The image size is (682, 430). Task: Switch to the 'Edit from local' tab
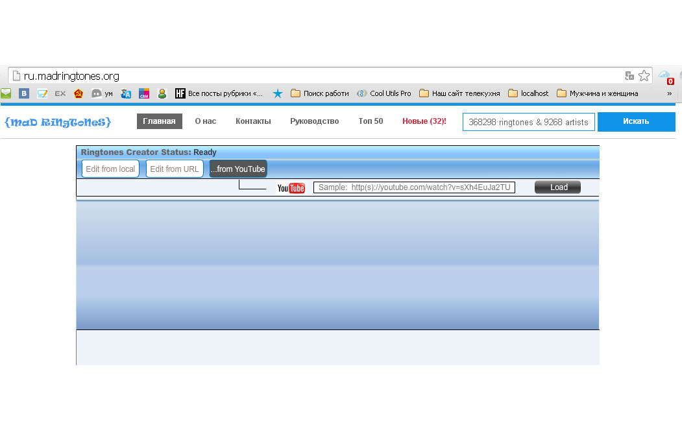110,169
